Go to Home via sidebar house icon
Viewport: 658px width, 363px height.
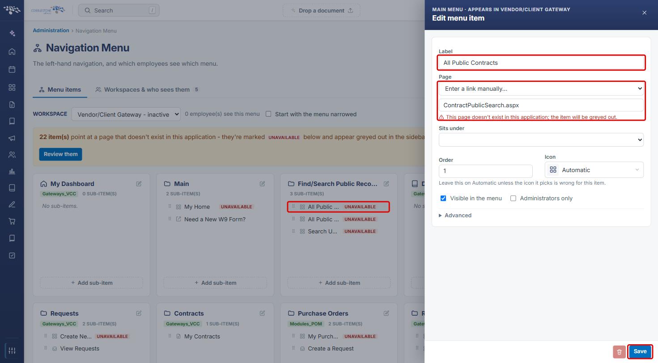(12, 51)
